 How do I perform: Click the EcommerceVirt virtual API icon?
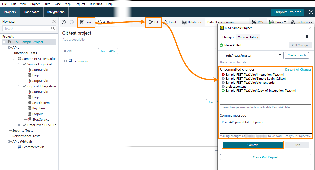click(x=19, y=147)
